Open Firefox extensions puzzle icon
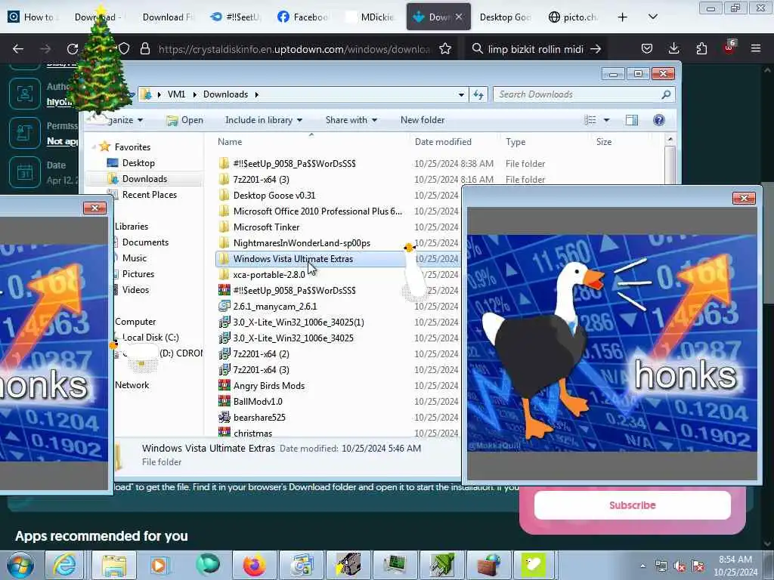The height and width of the screenshot is (580, 774). click(701, 48)
